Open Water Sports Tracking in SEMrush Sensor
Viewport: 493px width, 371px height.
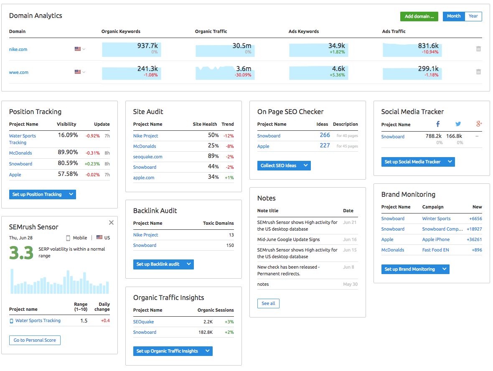click(x=38, y=321)
